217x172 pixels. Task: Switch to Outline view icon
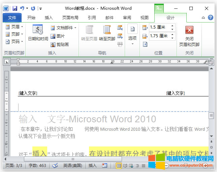137,166
